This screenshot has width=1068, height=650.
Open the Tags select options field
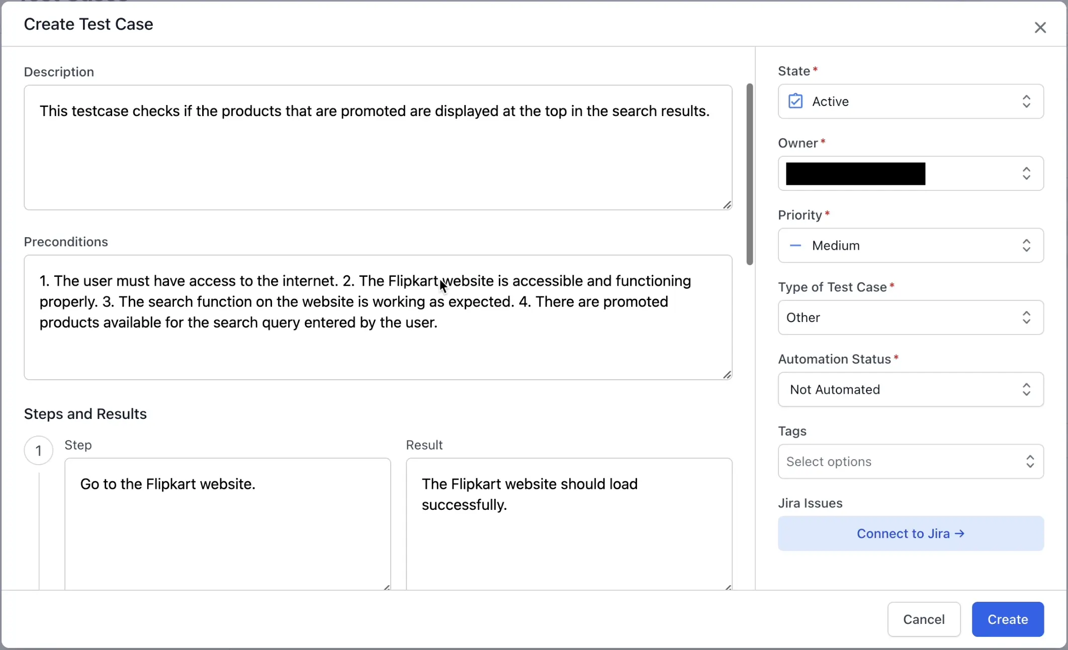click(x=910, y=461)
